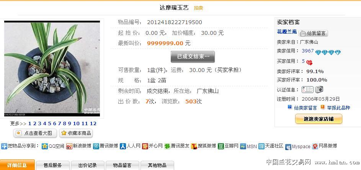Open seller profile 花源兰苑

coord(287,32)
